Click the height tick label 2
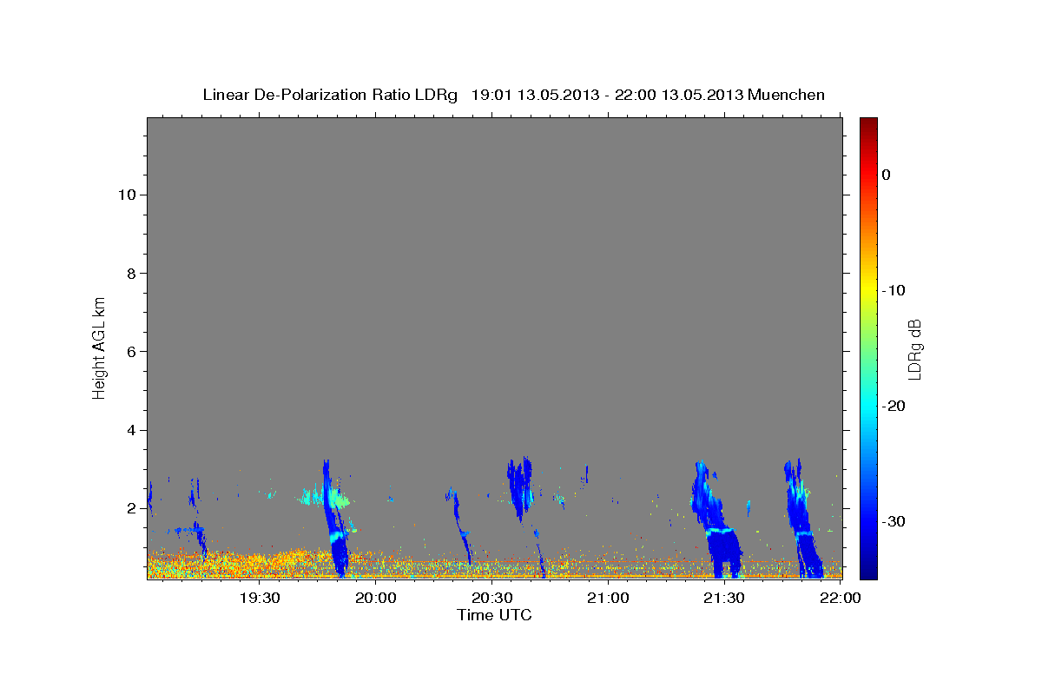The width and height of the screenshot is (1042, 695). point(131,508)
